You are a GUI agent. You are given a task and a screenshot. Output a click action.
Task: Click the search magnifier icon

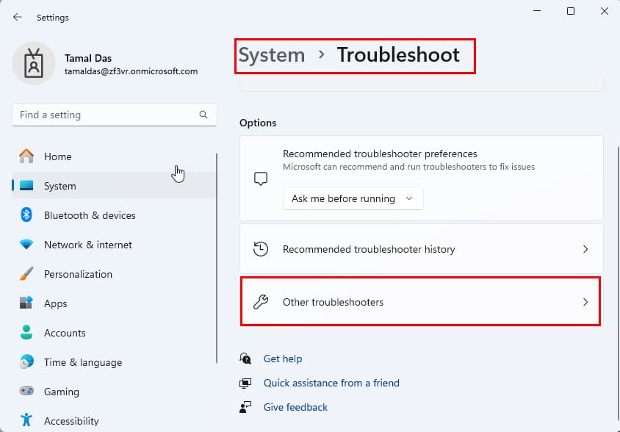pos(203,115)
